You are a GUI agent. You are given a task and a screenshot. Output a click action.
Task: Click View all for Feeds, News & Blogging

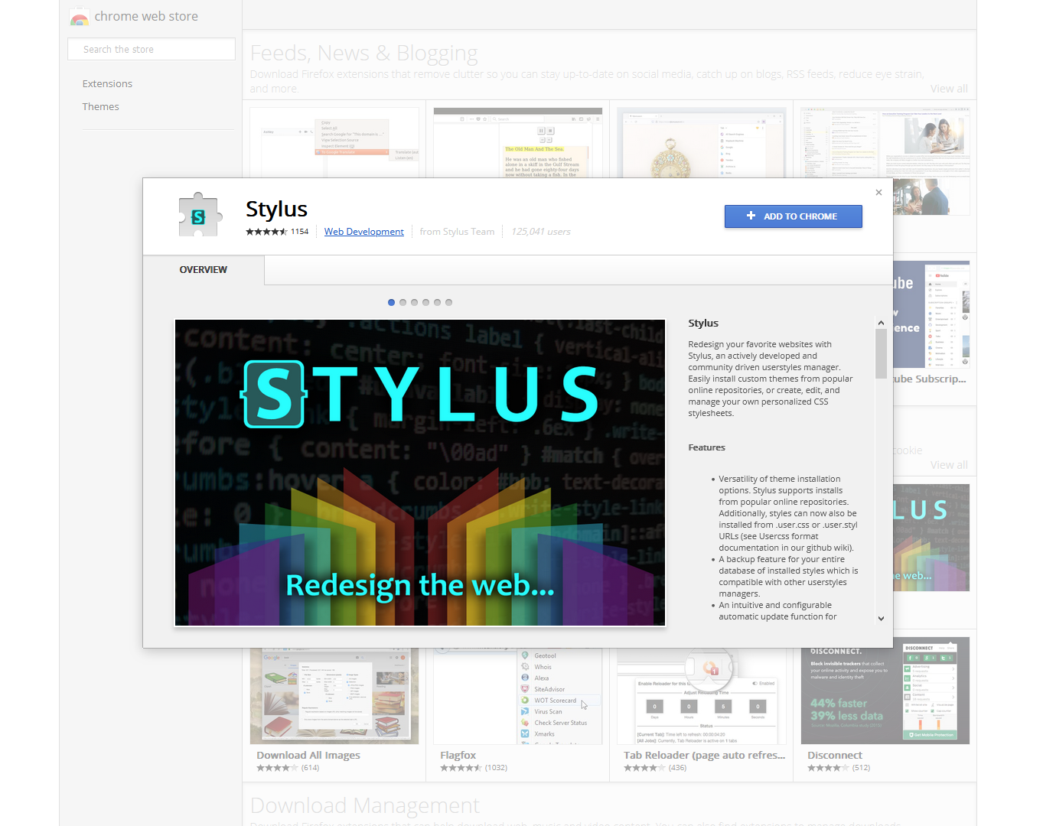pyautogui.click(x=949, y=89)
